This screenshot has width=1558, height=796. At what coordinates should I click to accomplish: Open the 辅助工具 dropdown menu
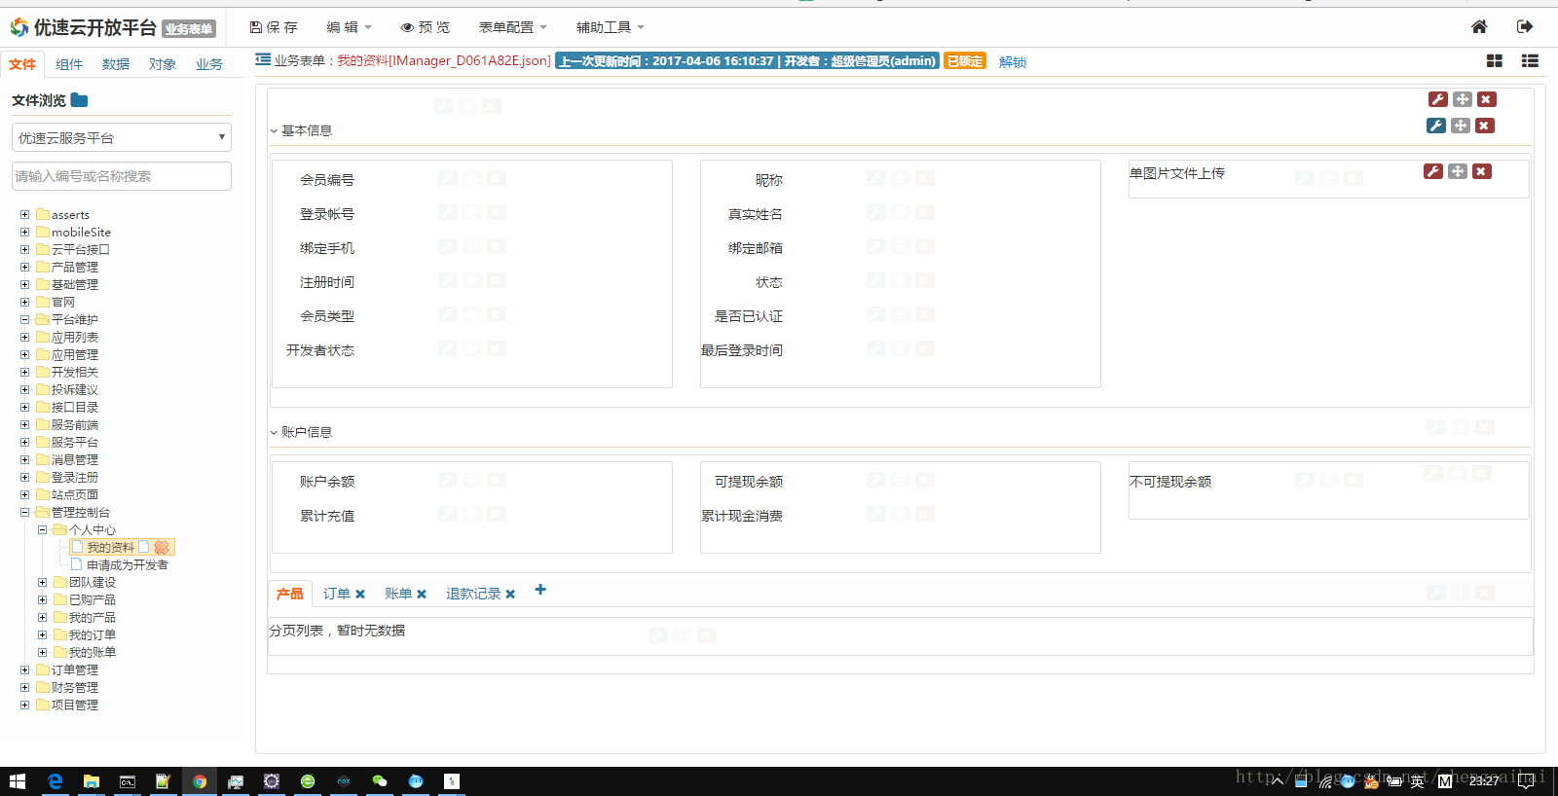click(610, 27)
